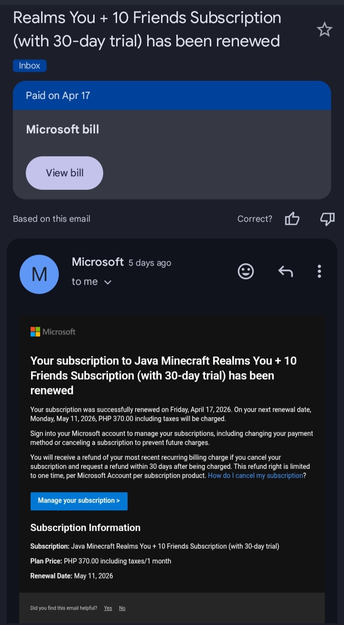This screenshot has width=344, height=625.
Task: Tap the "Paid on Apr 17" banner
Action: coord(172,96)
